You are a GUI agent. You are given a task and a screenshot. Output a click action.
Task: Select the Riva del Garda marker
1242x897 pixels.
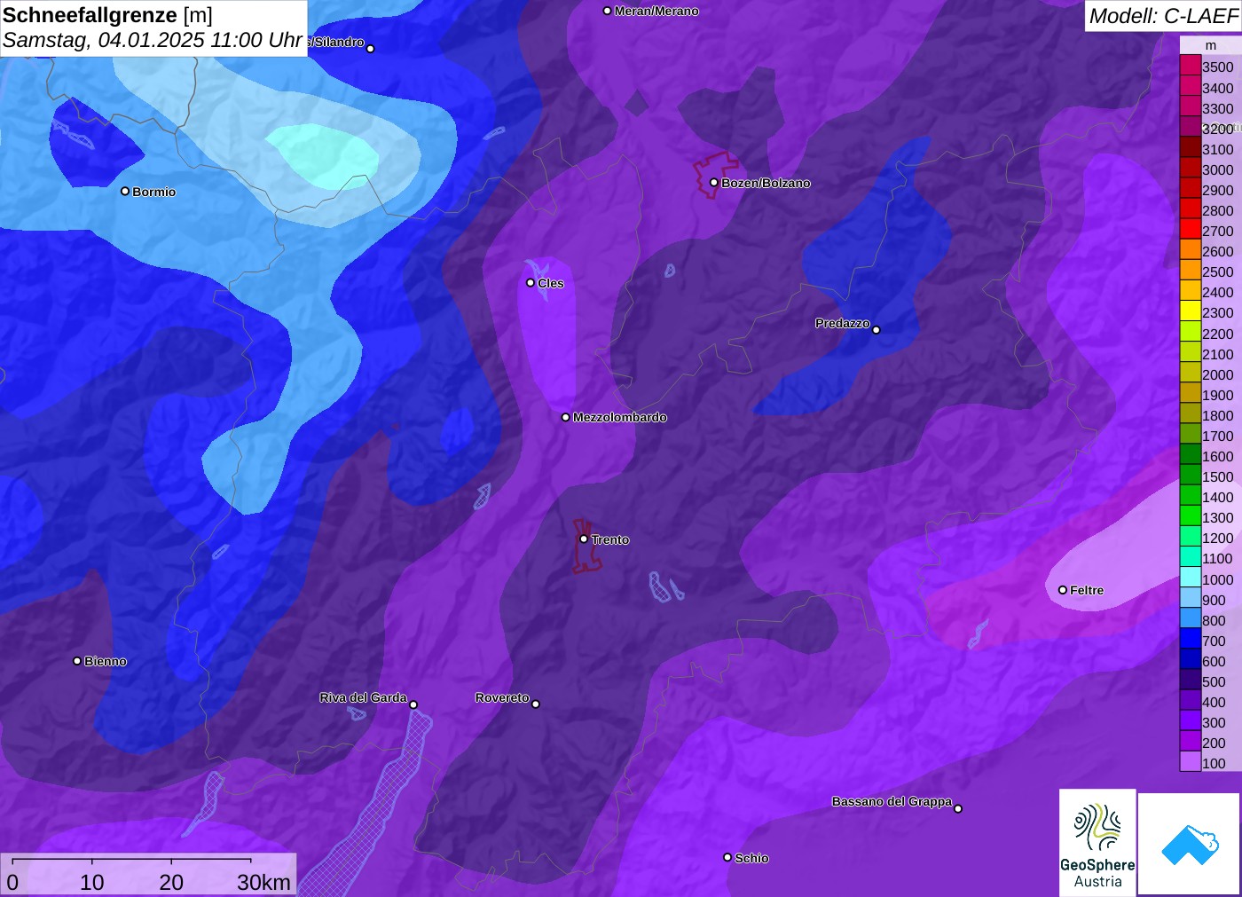[x=413, y=704]
